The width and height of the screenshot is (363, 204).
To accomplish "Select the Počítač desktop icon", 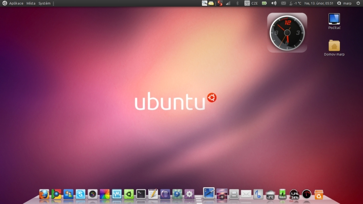I will click(x=334, y=21).
